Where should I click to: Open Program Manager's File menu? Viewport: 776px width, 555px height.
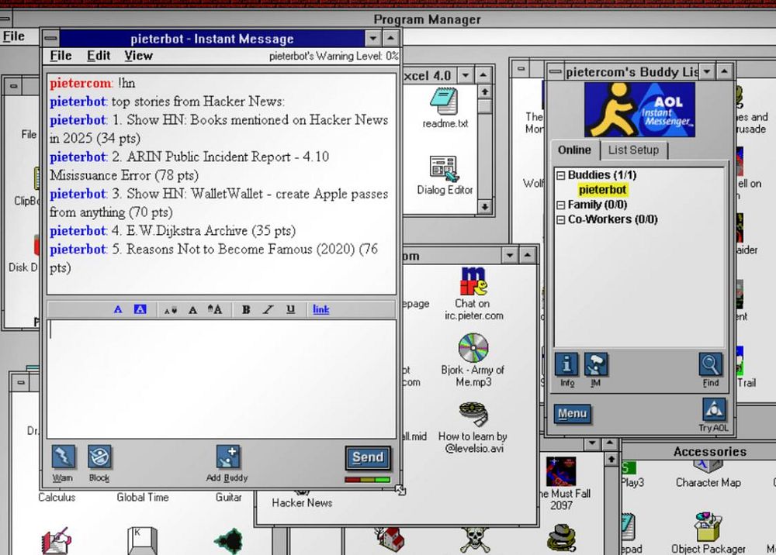click(13, 36)
